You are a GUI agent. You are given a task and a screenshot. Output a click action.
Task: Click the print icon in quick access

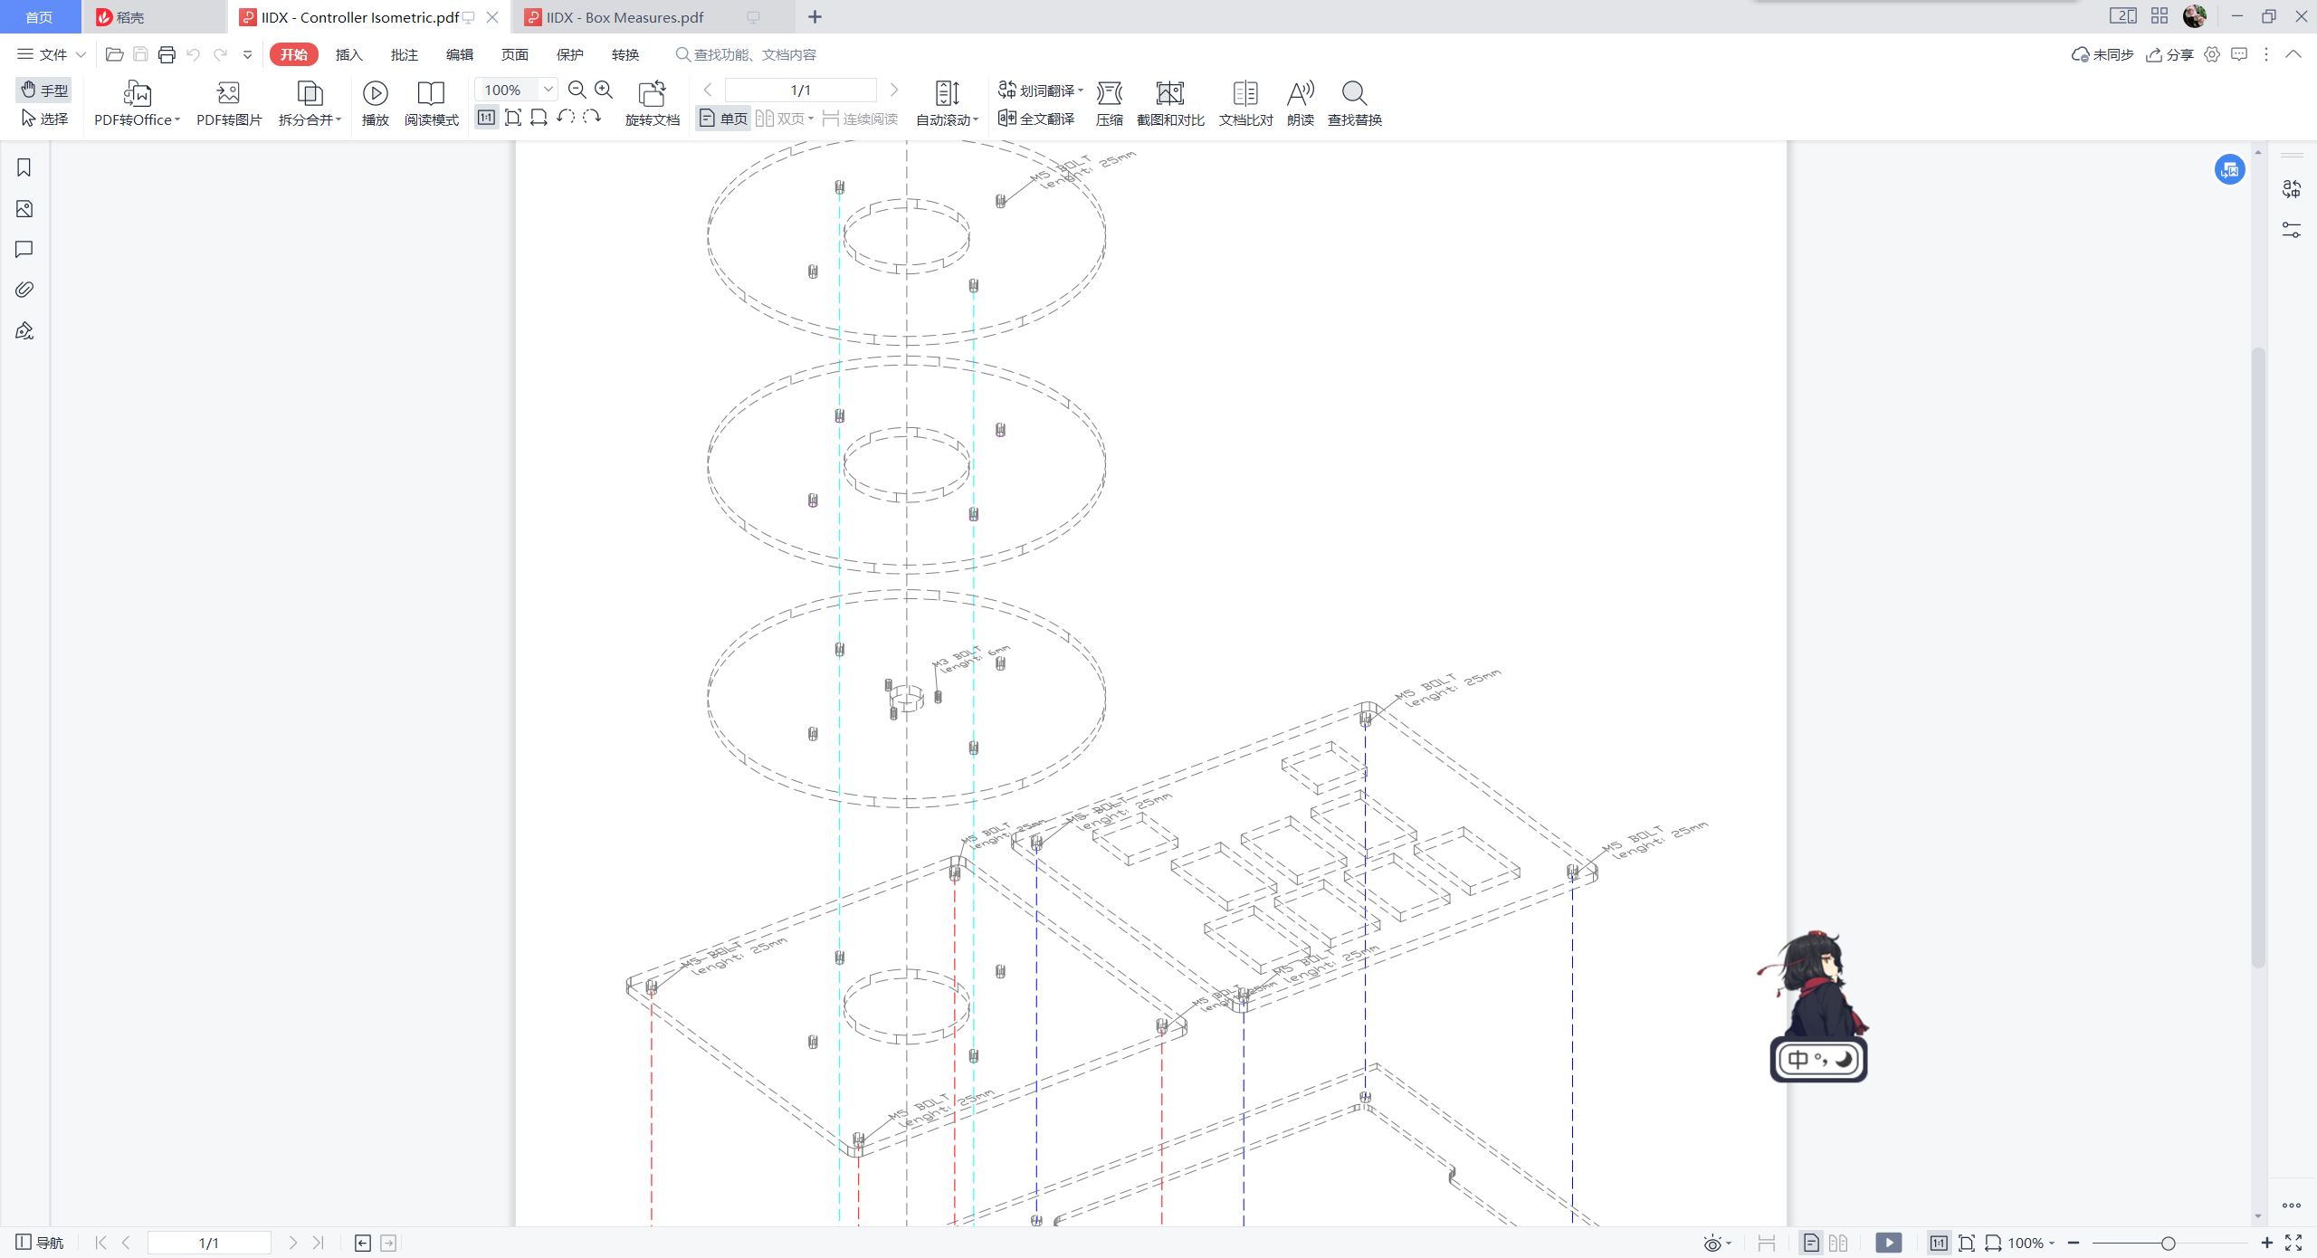coord(167,54)
